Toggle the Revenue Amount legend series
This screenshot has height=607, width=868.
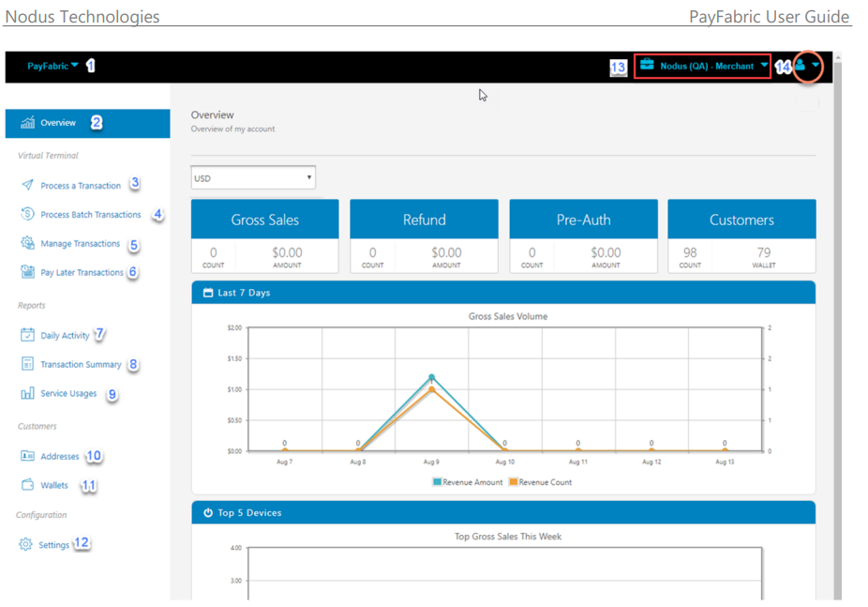coord(467,482)
